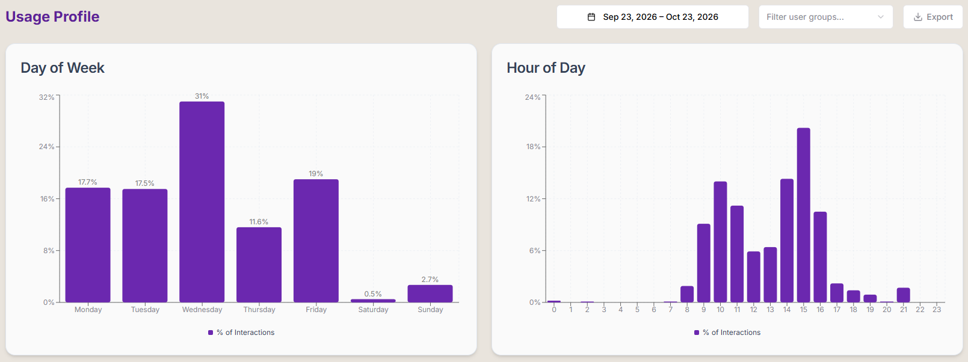Screen dimensions: 968x362
Task: Click the Hour of Day chart title
Action: click(546, 68)
